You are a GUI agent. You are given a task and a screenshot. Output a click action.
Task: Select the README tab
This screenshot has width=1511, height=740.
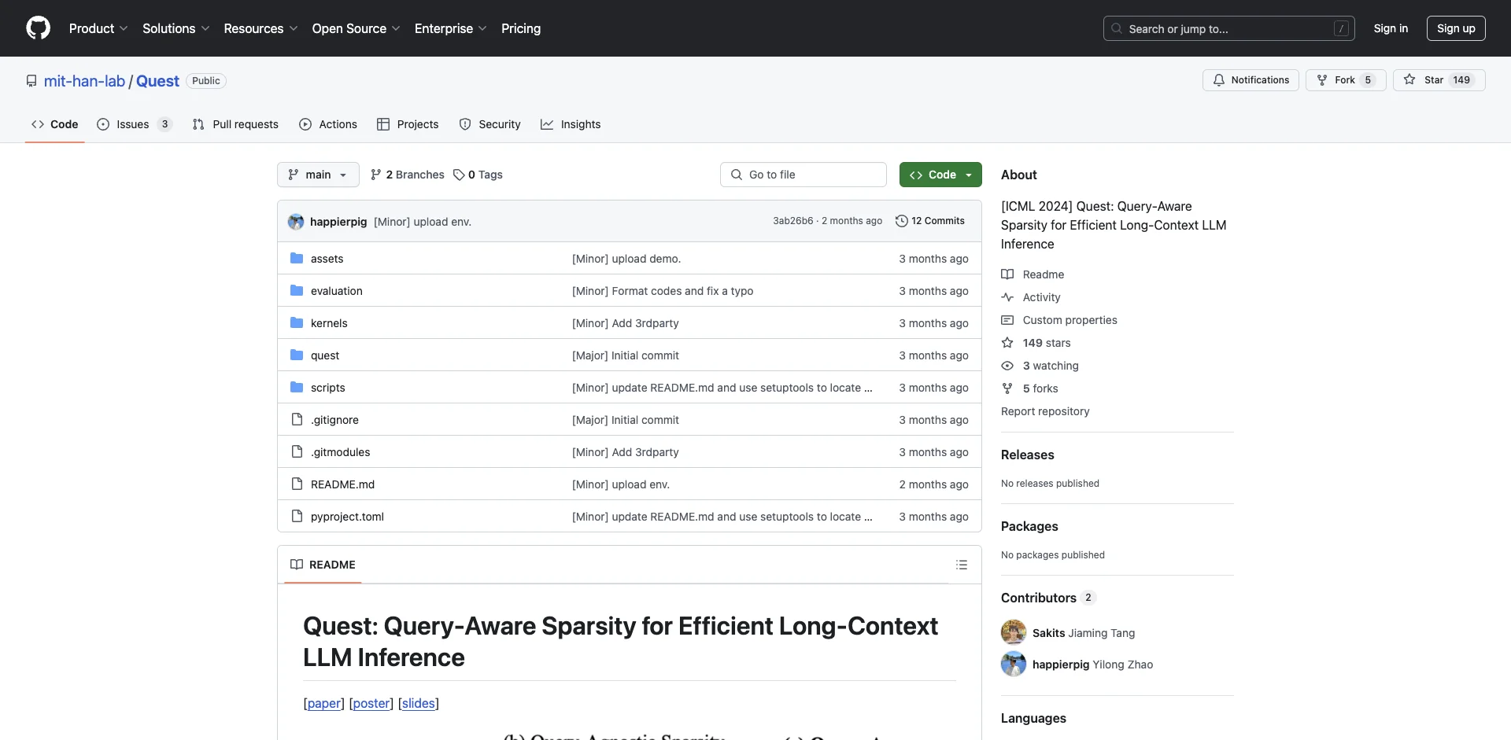(323, 565)
